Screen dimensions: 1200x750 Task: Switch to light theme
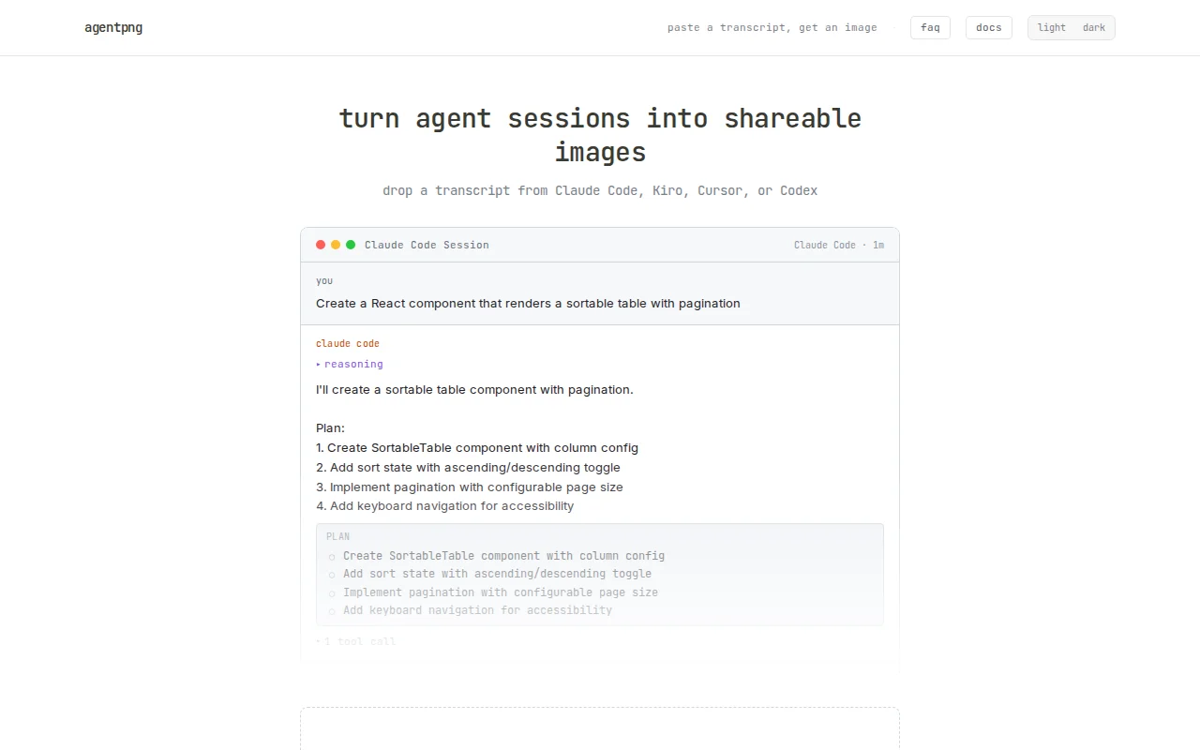[1052, 27]
